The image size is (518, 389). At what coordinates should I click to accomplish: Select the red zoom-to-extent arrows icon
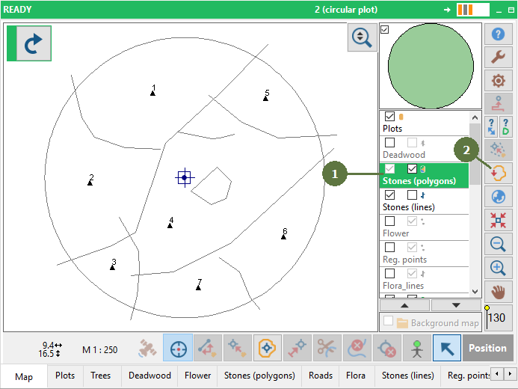(x=498, y=220)
